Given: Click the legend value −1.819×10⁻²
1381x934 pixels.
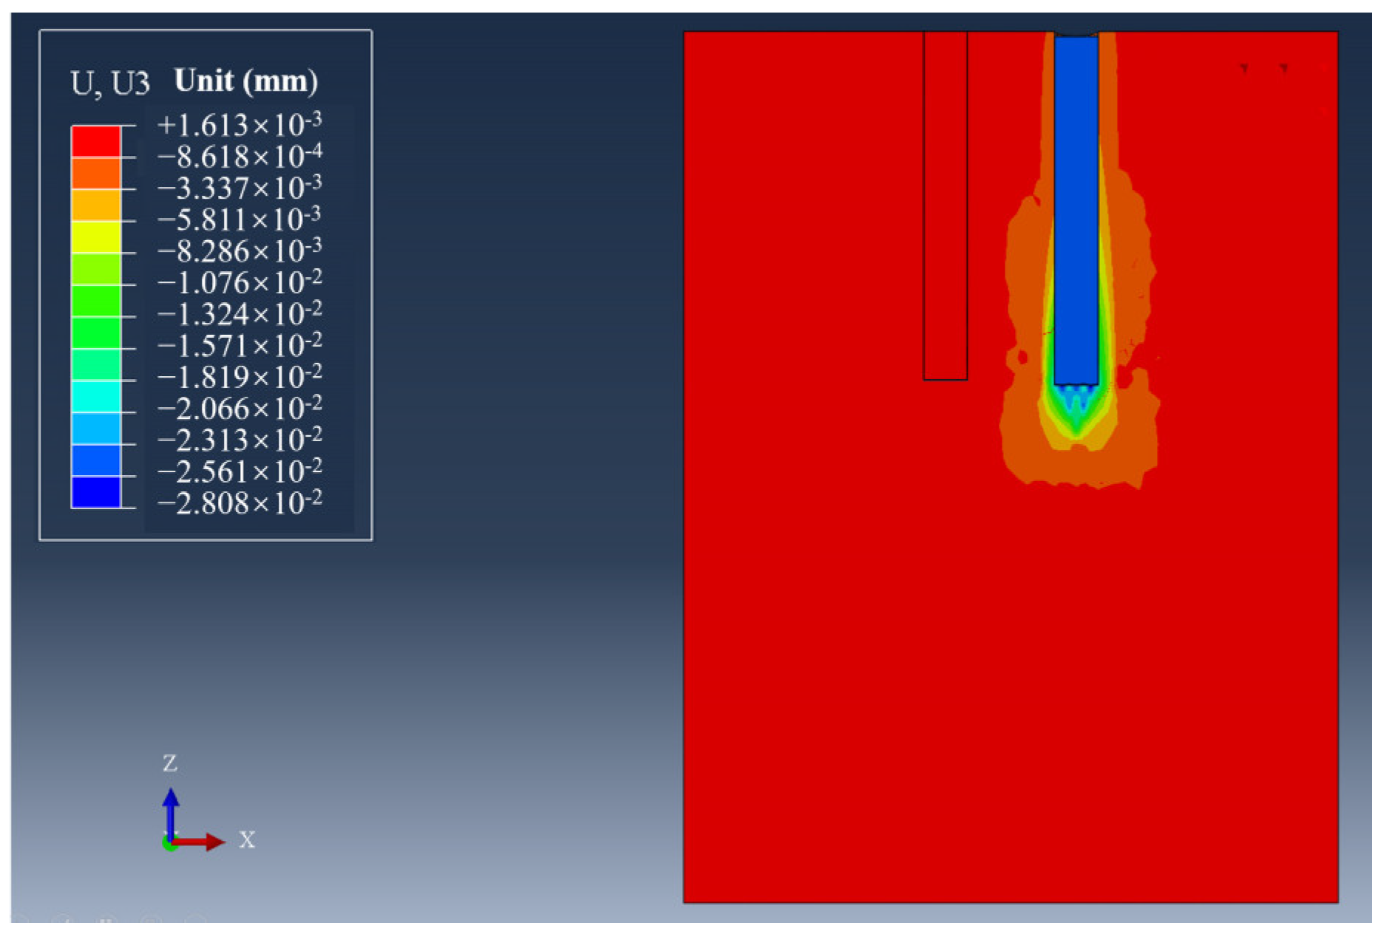Looking at the screenshot, I should coord(240,377).
